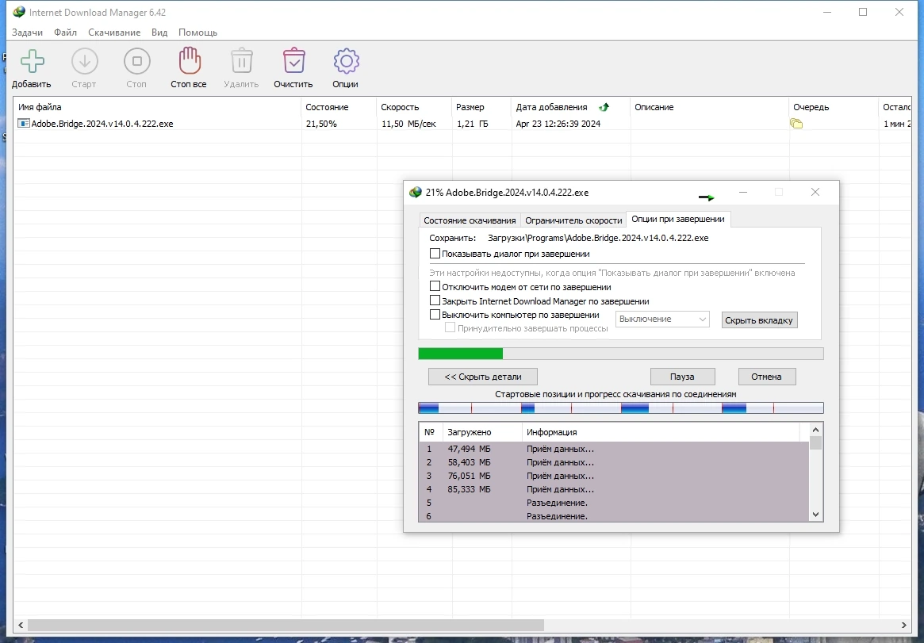Click the connections list scrollbar up arrow
Viewport: 924px width, 643px height.
[815, 430]
